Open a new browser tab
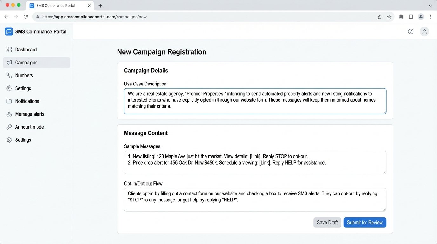The image size is (437, 244). pos(100,5)
